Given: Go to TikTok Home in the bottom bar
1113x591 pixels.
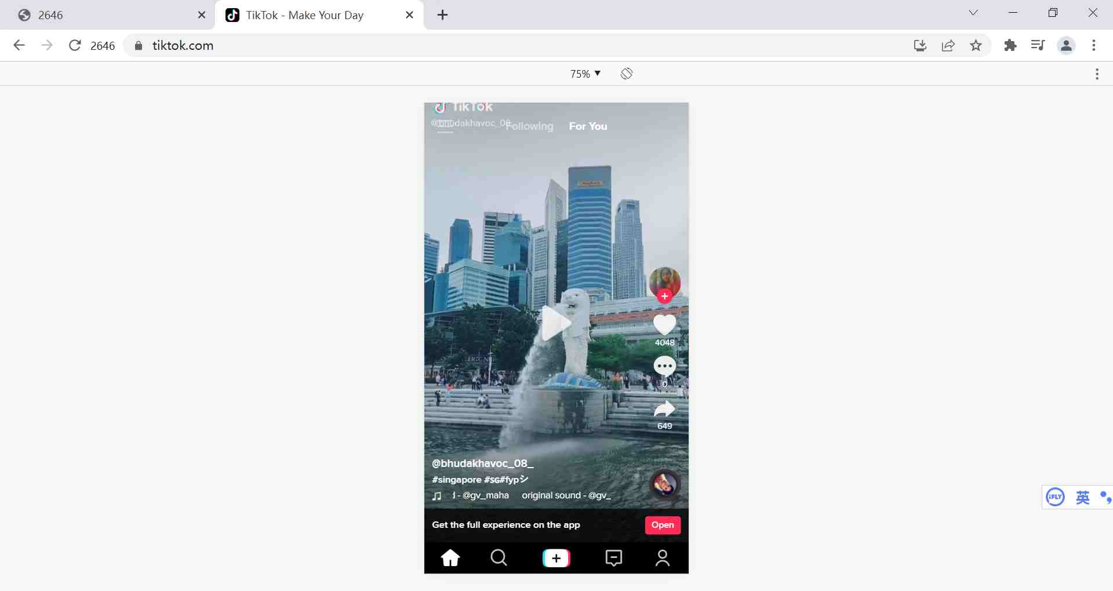Looking at the screenshot, I should tap(450, 558).
